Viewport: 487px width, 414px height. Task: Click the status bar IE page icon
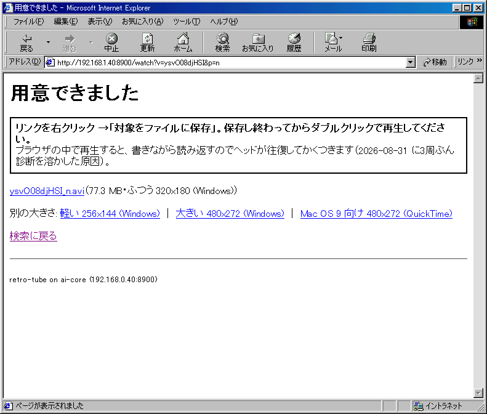(8, 406)
